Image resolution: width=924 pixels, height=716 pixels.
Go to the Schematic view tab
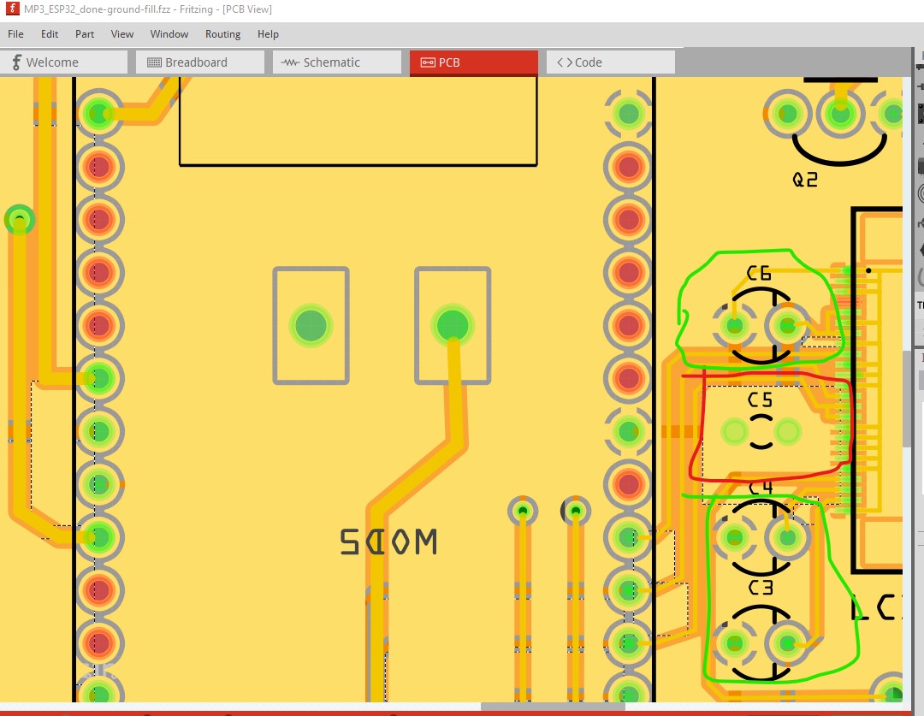tap(332, 62)
